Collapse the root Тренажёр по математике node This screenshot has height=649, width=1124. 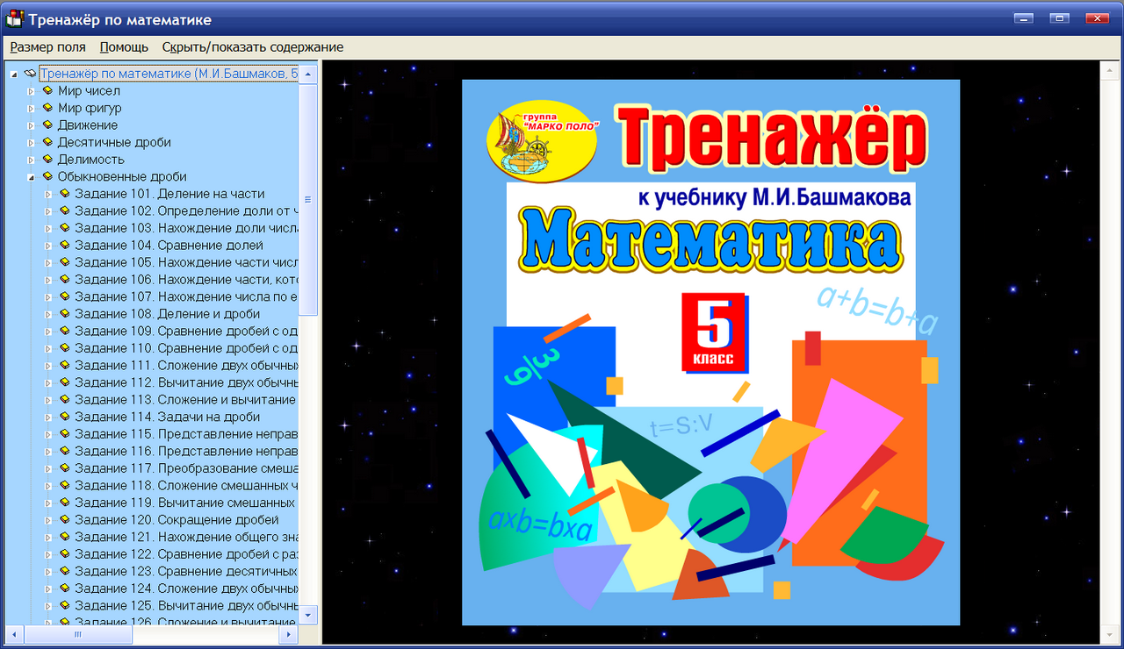coord(13,75)
